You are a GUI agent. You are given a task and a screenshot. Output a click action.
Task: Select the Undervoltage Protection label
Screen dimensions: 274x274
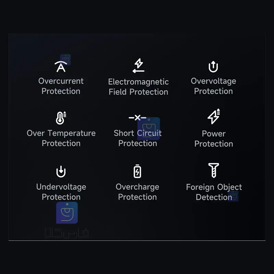(x=61, y=192)
